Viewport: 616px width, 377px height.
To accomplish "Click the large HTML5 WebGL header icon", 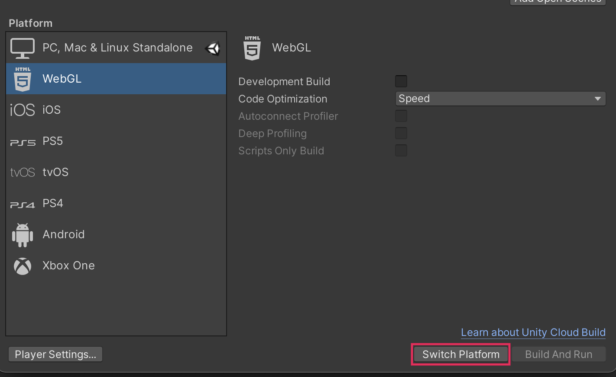I will click(x=252, y=48).
